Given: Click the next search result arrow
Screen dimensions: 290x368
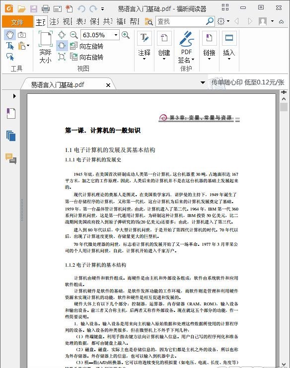Looking at the screenshot, I should tap(250, 21).
